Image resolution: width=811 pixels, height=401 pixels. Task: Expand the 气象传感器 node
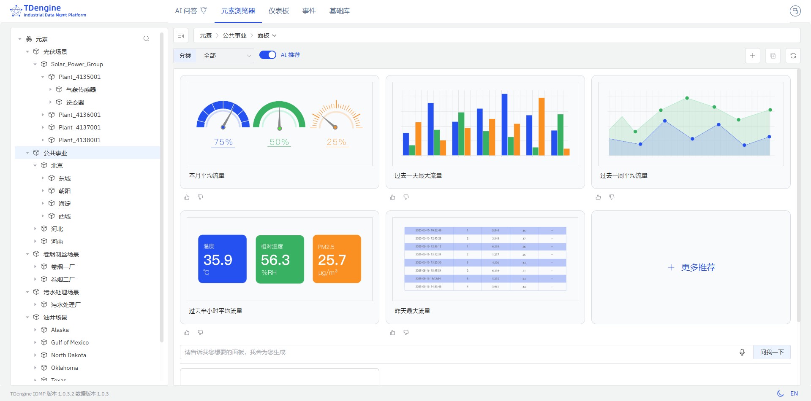pyautogui.click(x=50, y=89)
